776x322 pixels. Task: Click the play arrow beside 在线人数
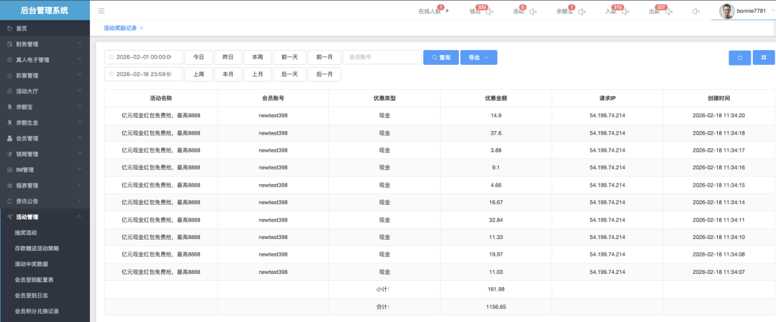pyautogui.click(x=447, y=11)
